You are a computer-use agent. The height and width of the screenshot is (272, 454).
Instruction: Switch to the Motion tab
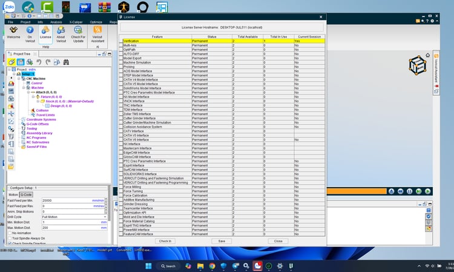pyautogui.click(x=13, y=194)
